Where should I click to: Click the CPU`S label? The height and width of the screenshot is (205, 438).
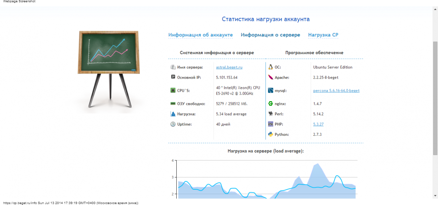184,91
